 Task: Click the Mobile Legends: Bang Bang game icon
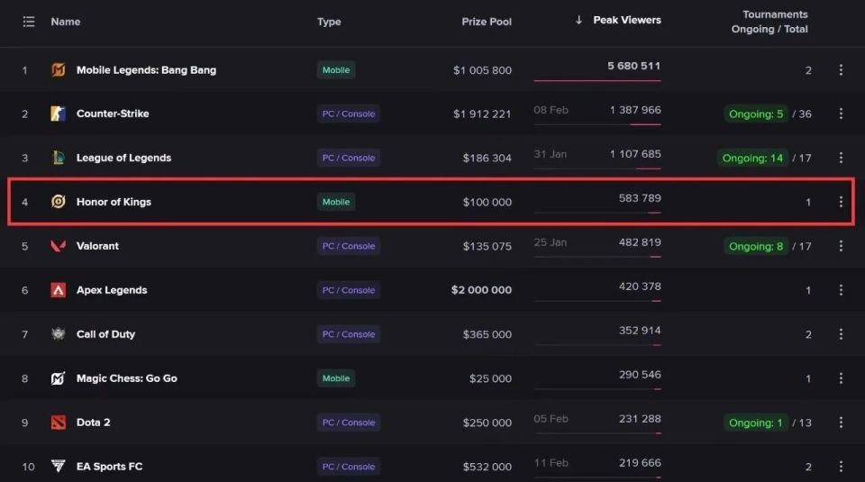(x=59, y=70)
